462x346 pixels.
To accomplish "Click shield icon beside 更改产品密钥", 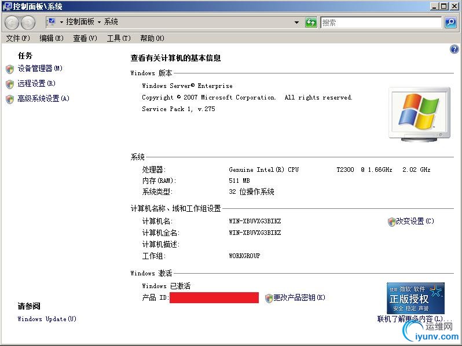I will click(269, 299).
